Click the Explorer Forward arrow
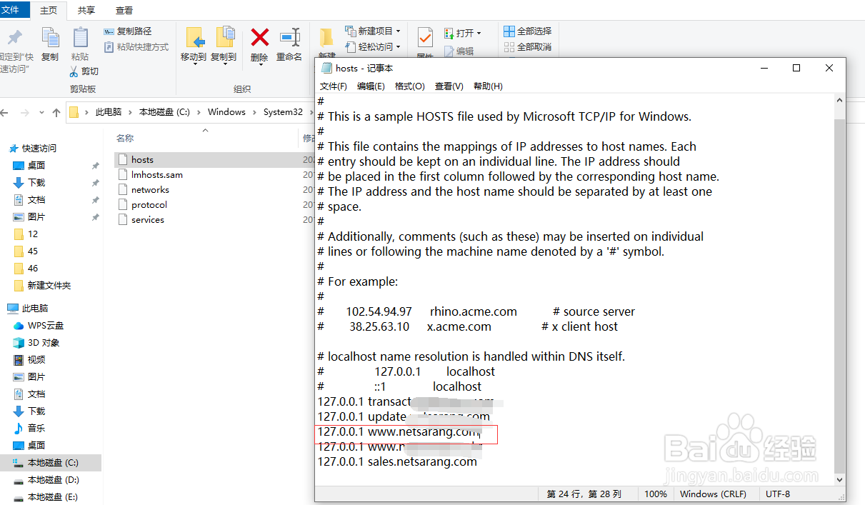865x505 pixels. tap(25, 113)
